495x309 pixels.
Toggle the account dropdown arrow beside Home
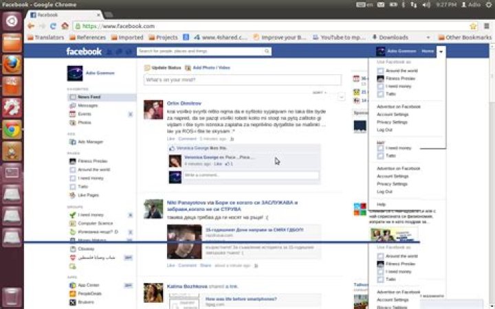pos(441,51)
